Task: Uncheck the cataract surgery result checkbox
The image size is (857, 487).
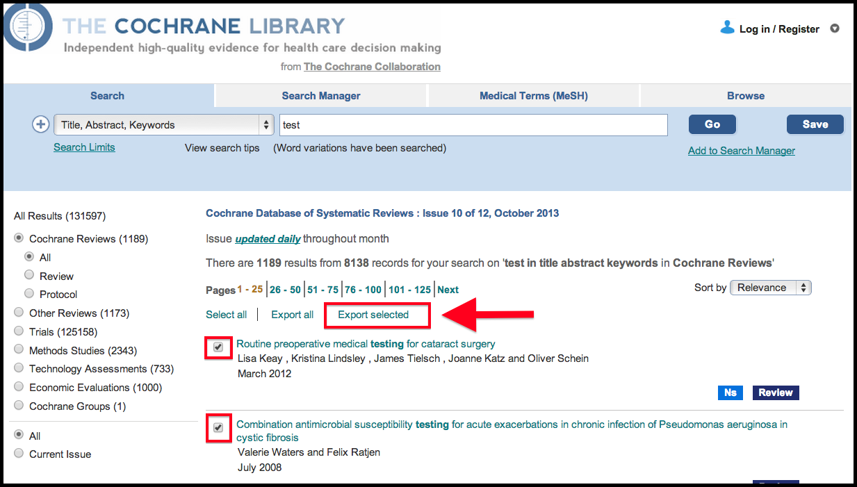Action: point(219,347)
